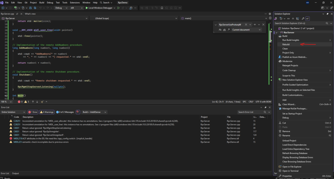
Task: Toggle Match Whole Word option in find box
Action: 224,30
